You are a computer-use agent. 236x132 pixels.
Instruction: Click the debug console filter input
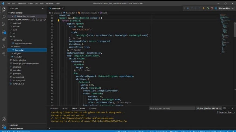(x=172, y=108)
